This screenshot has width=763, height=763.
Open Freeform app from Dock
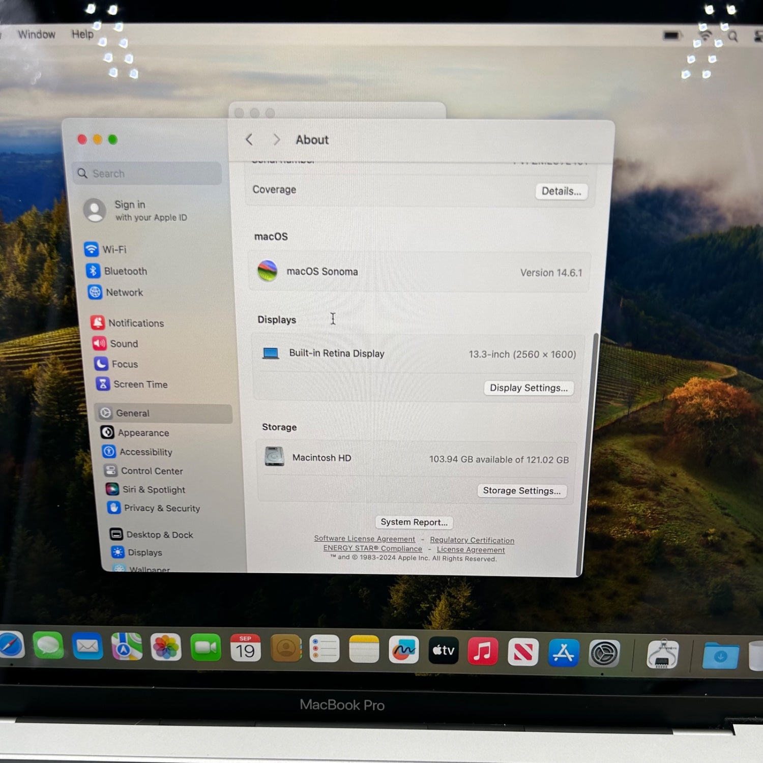click(x=403, y=650)
